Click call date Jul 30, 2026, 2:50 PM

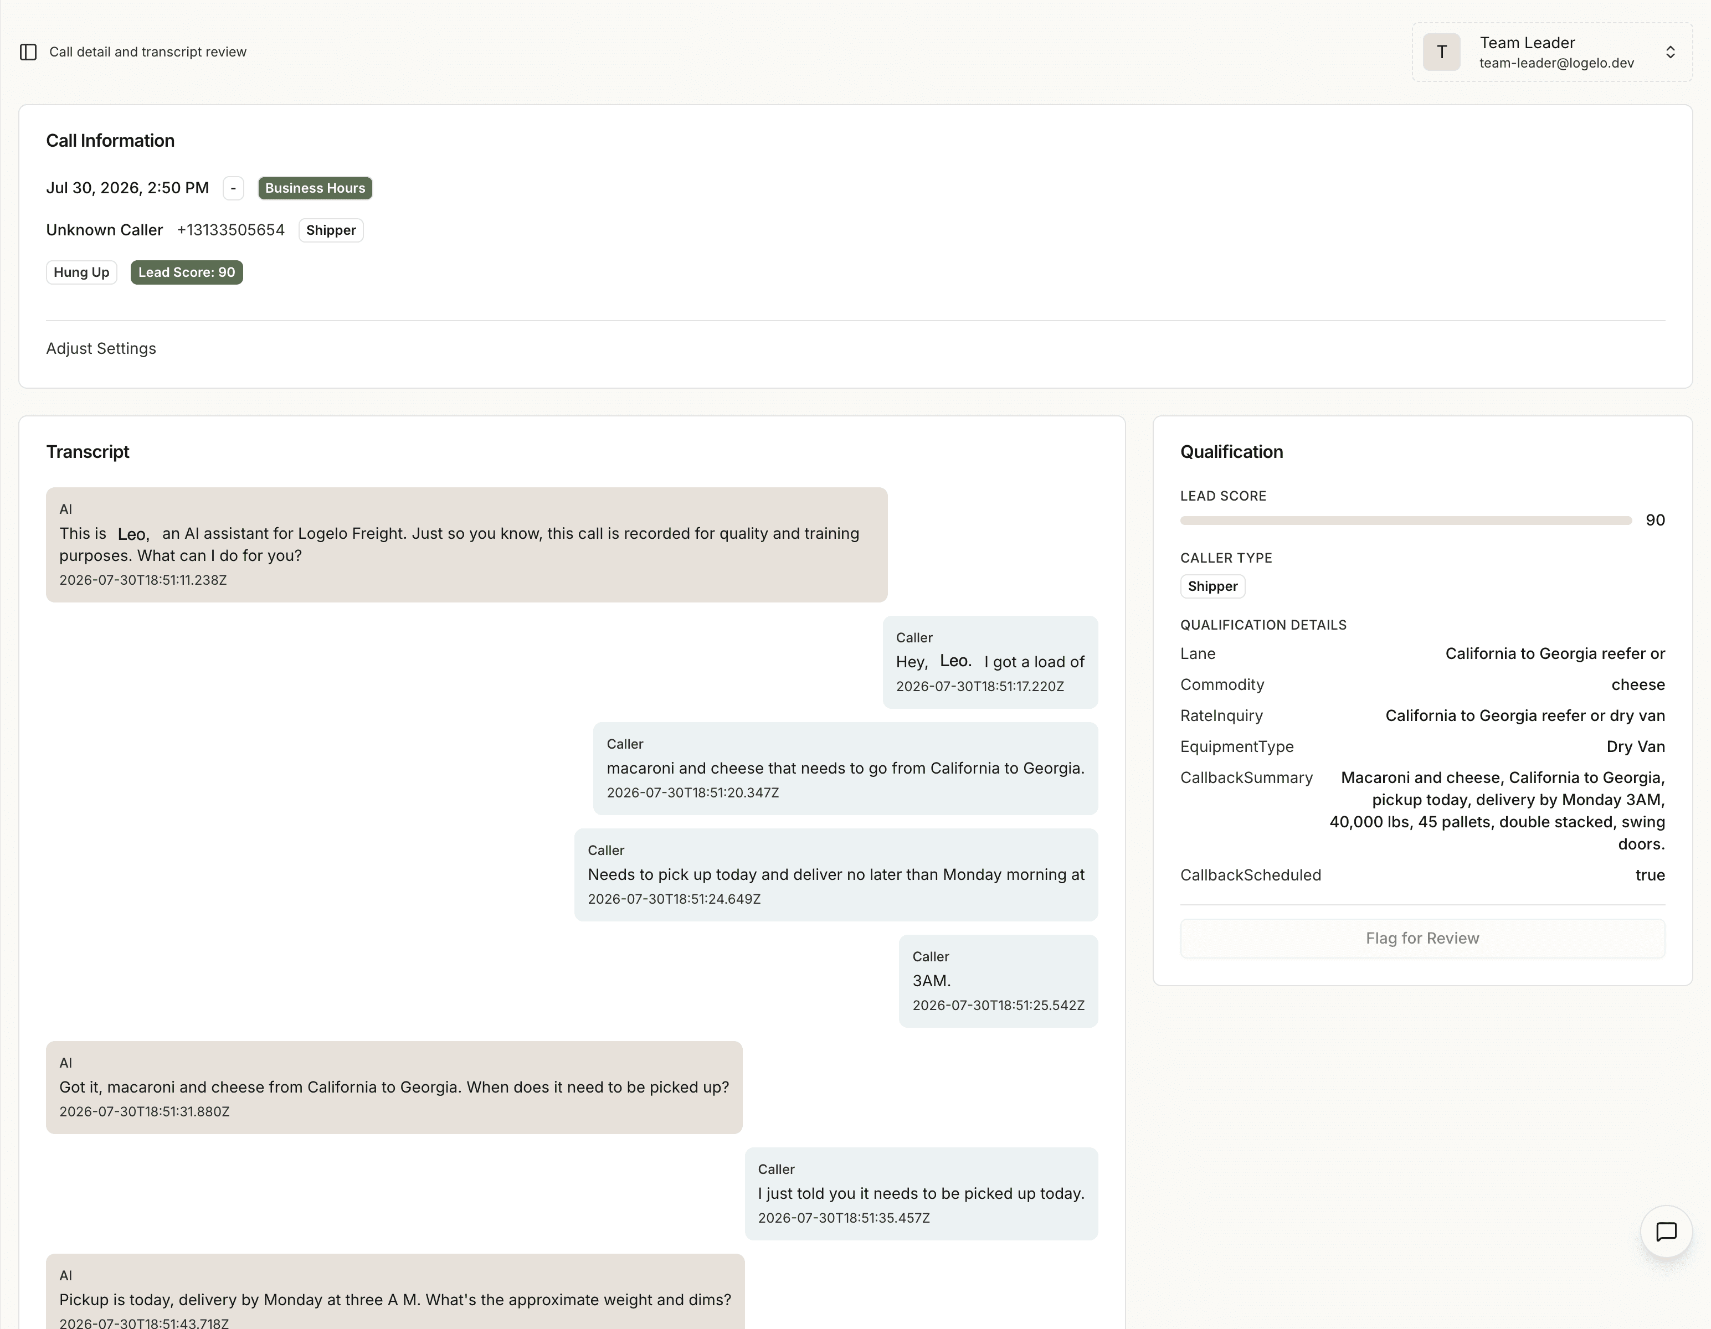[128, 188]
